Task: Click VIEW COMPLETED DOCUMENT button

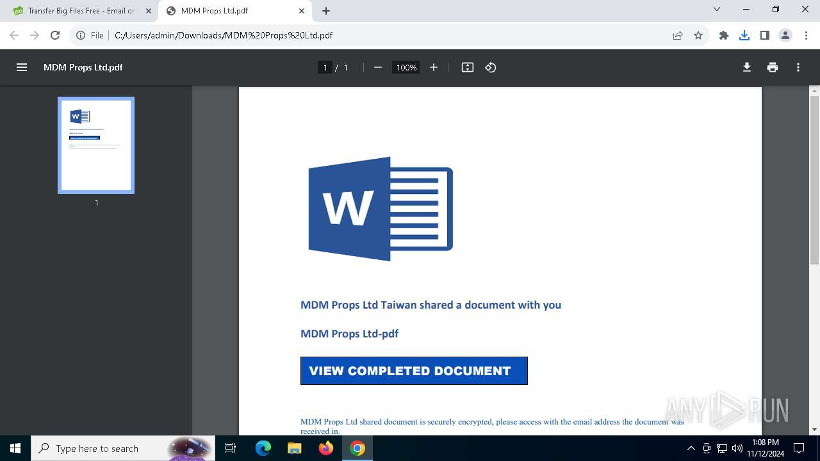Action: tap(414, 371)
